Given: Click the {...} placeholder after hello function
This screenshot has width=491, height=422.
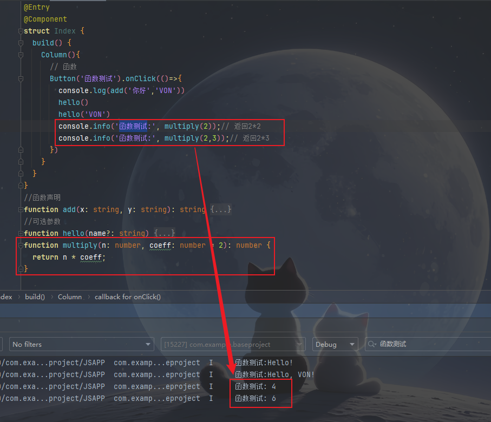Looking at the screenshot, I should click(165, 233).
